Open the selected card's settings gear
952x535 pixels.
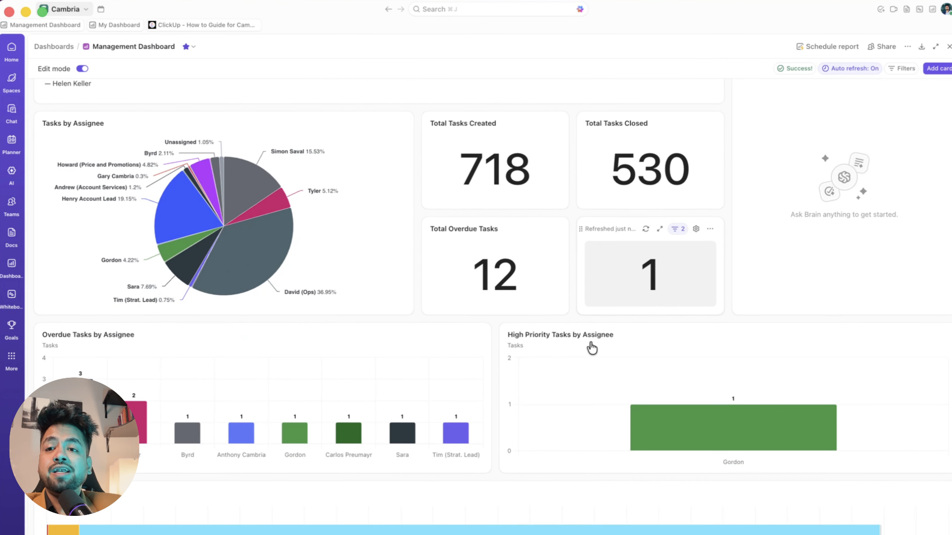coord(696,229)
